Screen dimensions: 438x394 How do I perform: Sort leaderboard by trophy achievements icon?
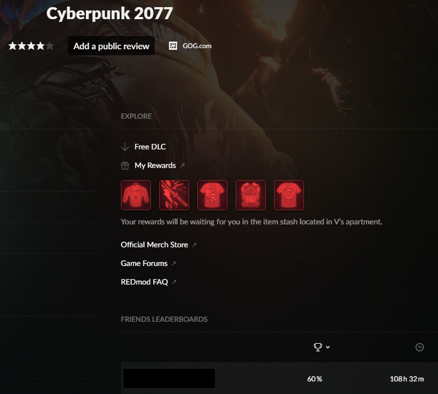point(318,347)
